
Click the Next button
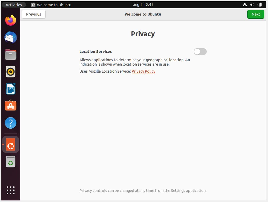tap(256, 14)
